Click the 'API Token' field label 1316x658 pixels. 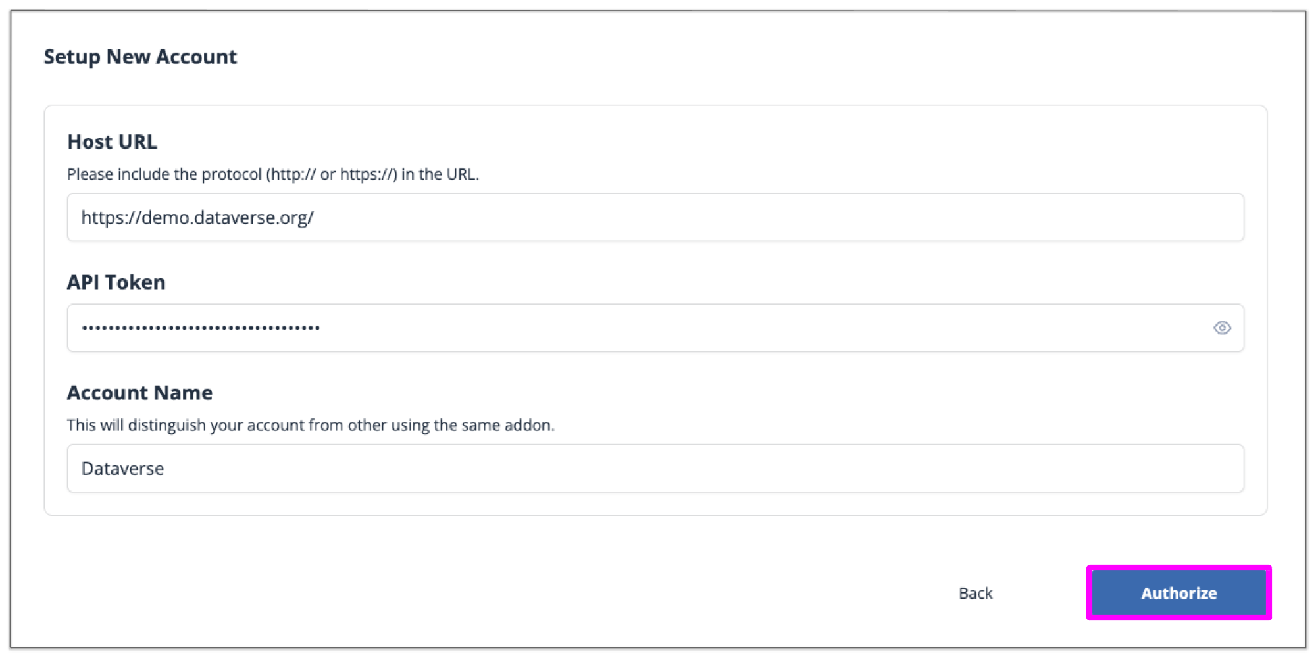coord(116,282)
